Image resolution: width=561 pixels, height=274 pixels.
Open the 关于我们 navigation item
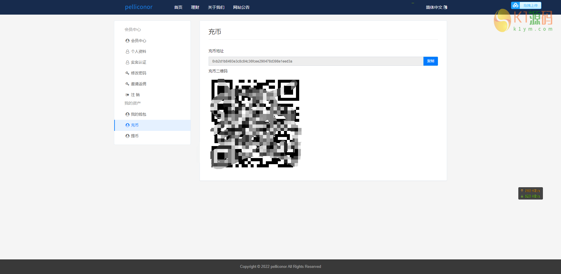tap(216, 7)
